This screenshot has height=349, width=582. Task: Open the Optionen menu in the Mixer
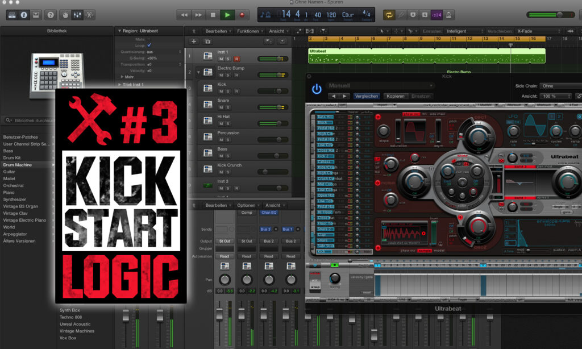pyautogui.click(x=248, y=205)
